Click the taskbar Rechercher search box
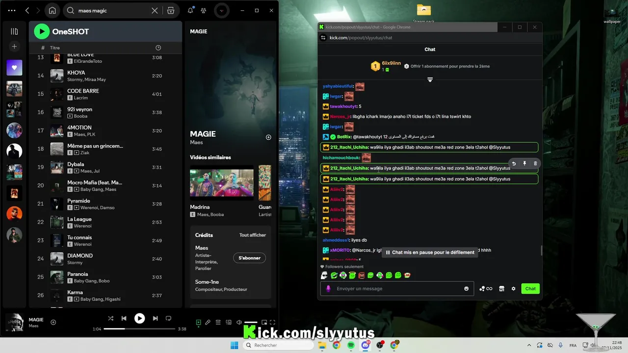 point(279,345)
